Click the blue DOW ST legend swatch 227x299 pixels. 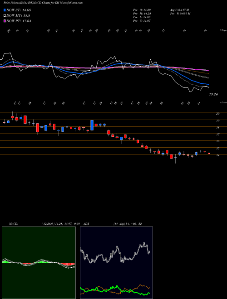(x=5, y=10)
